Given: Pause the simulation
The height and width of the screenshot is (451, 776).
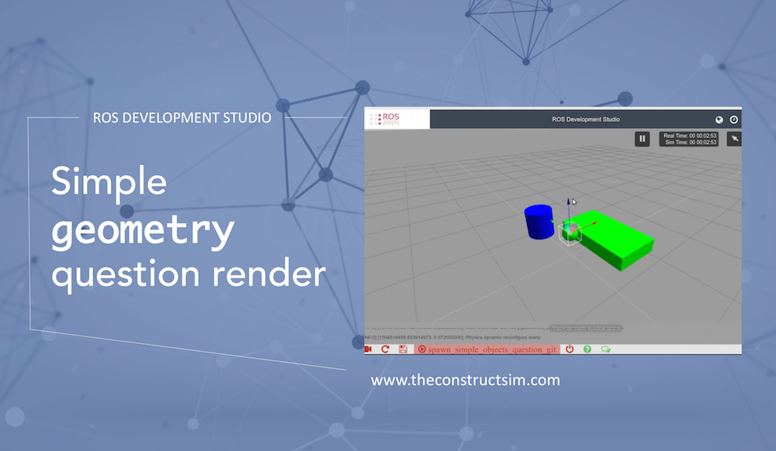Looking at the screenshot, I should 642,139.
